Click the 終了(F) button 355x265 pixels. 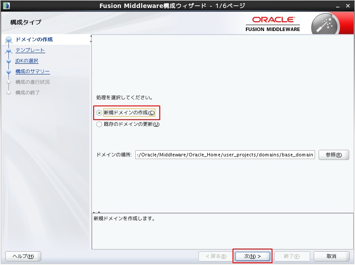[x=292, y=256]
